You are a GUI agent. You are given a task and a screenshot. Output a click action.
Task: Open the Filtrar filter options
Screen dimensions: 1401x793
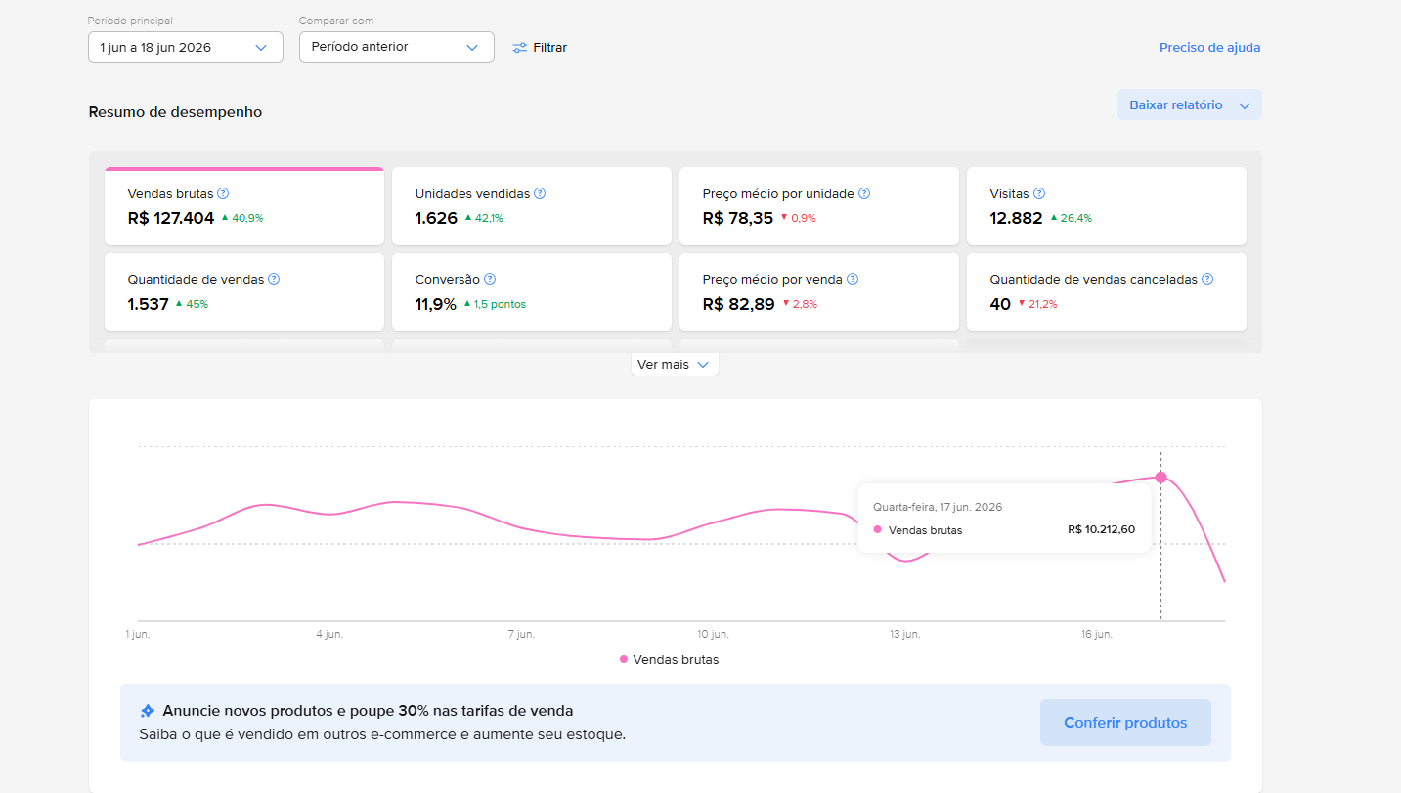[540, 47]
